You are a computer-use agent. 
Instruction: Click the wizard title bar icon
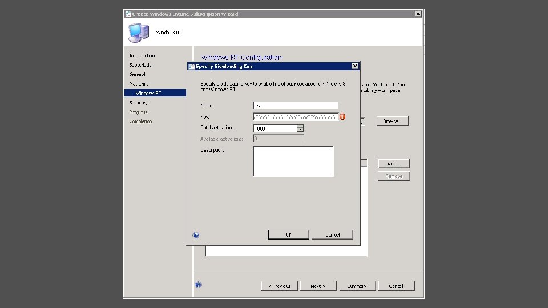coord(128,14)
